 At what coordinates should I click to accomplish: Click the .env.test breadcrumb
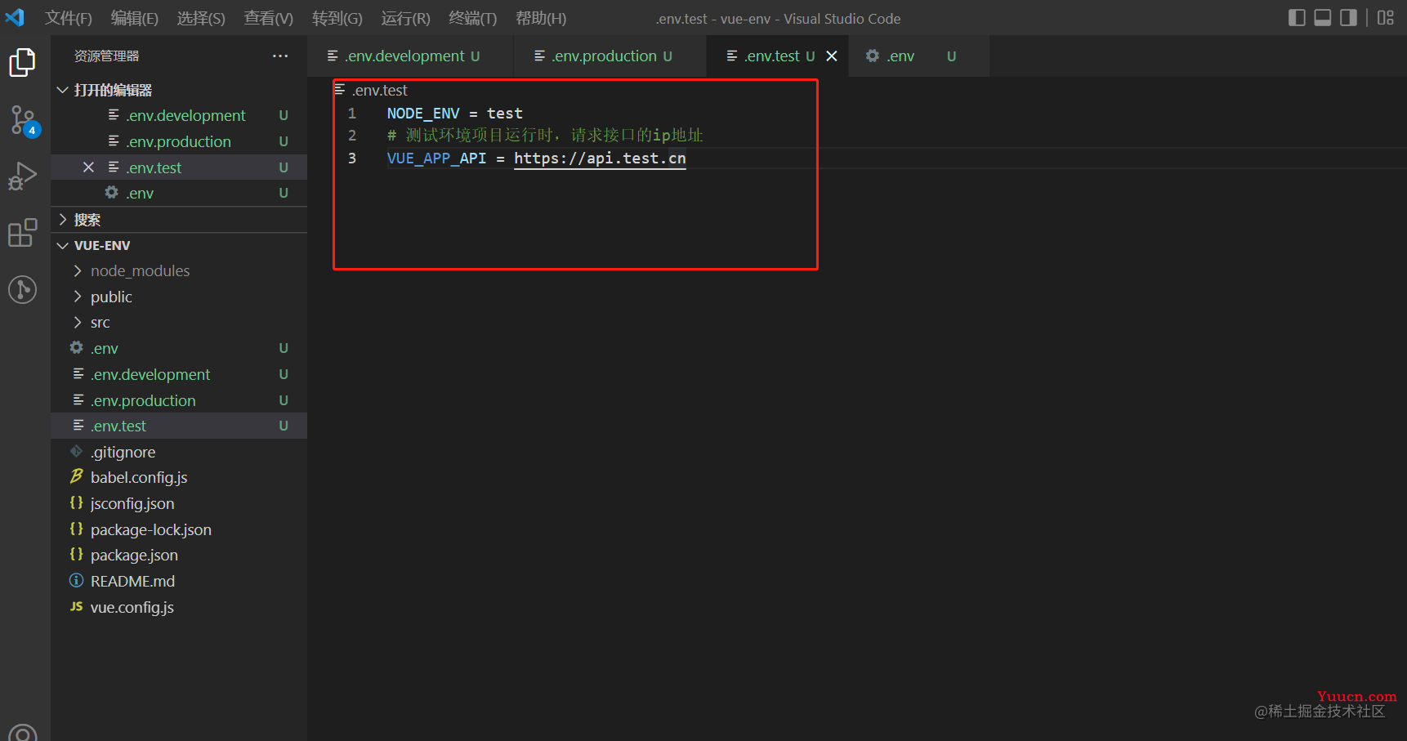click(380, 90)
